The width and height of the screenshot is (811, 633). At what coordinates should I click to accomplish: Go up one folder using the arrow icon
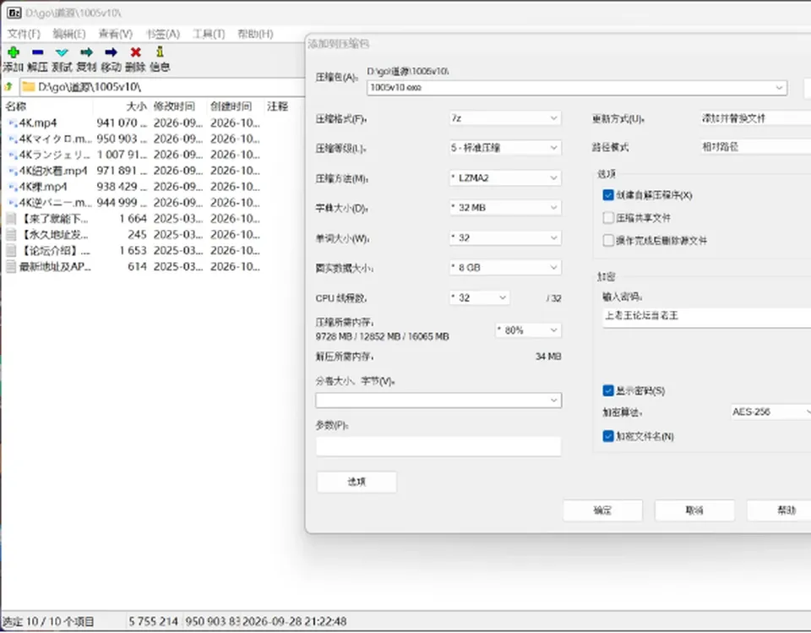coord(8,86)
